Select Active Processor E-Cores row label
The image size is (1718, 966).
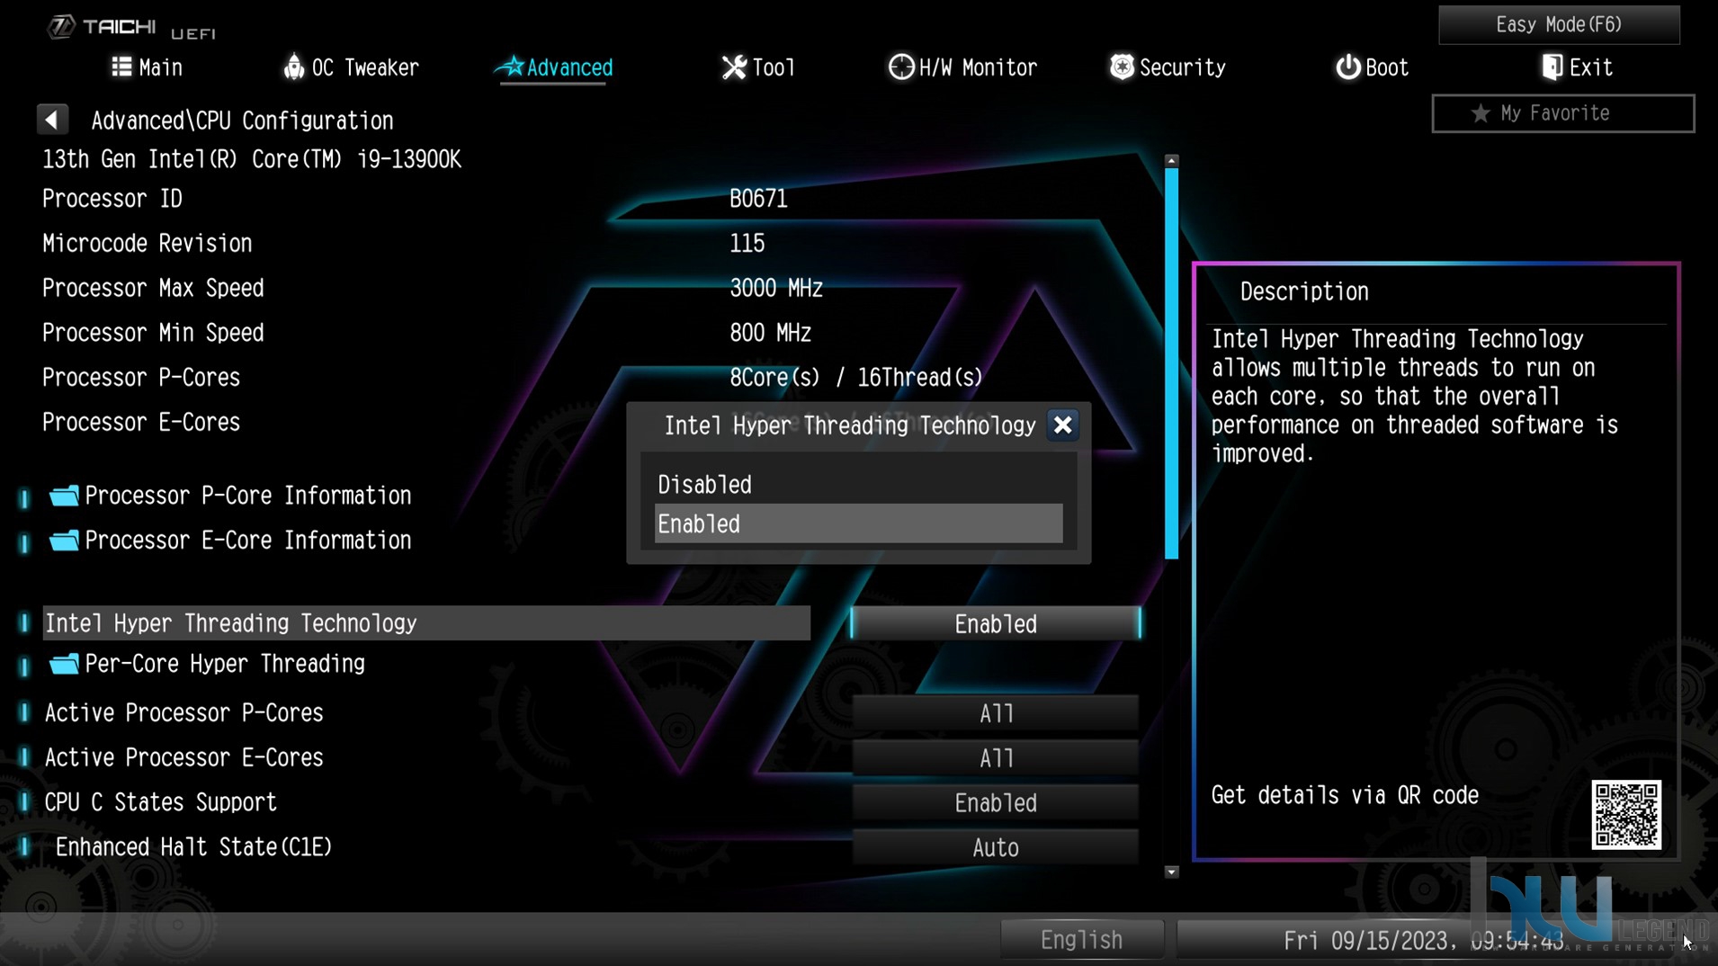(x=183, y=758)
